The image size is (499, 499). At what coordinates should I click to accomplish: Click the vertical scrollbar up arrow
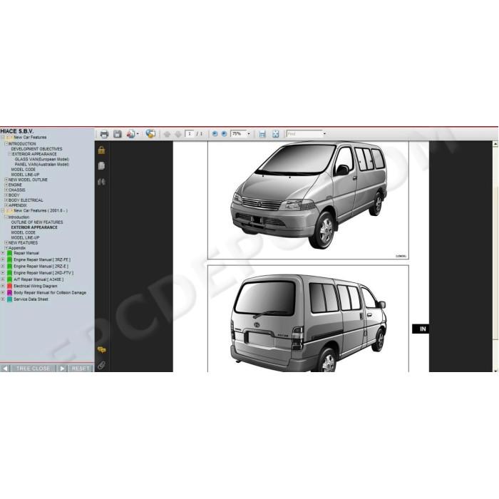coord(495,144)
